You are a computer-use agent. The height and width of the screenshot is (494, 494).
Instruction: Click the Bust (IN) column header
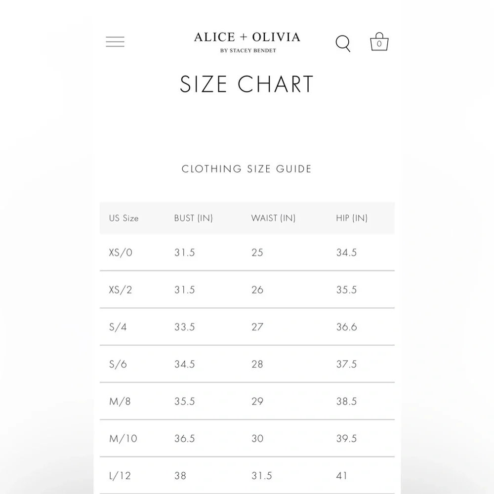click(193, 218)
